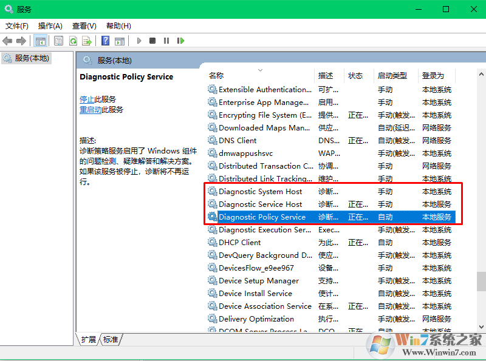Select Diagnostic Execution Ser... row
Screen dimensions: 486x361
tap(331, 229)
